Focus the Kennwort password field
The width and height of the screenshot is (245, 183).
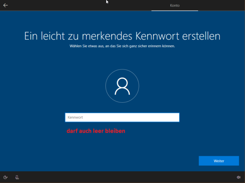122,117
